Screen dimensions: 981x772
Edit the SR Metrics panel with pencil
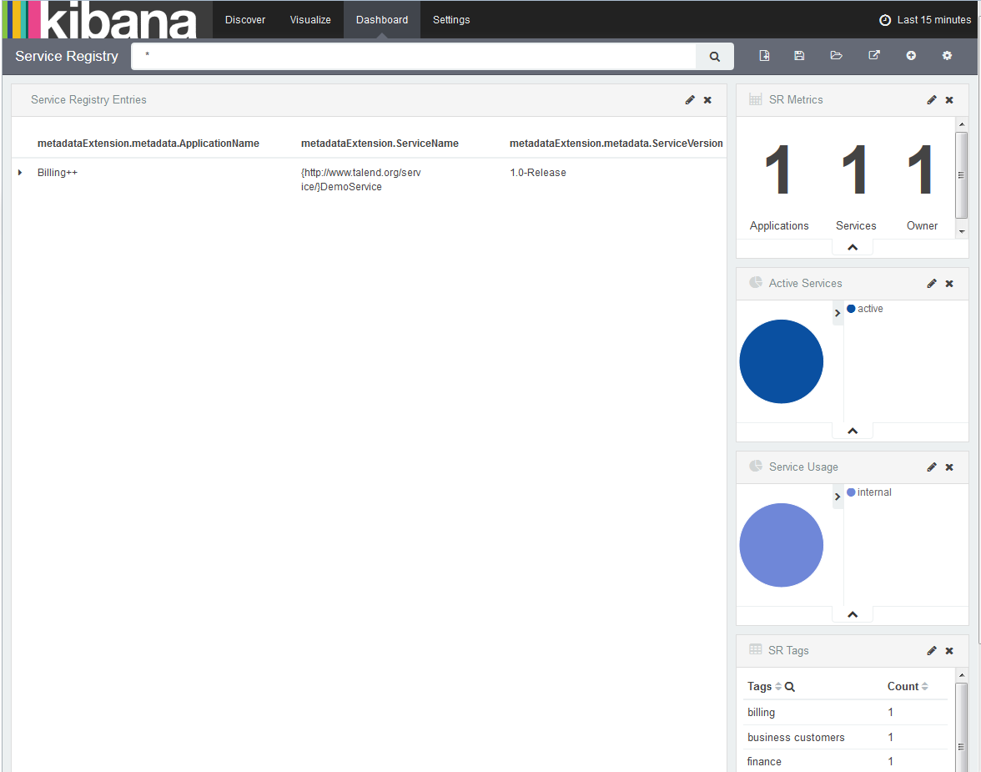pyautogui.click(x=932, y=100)
